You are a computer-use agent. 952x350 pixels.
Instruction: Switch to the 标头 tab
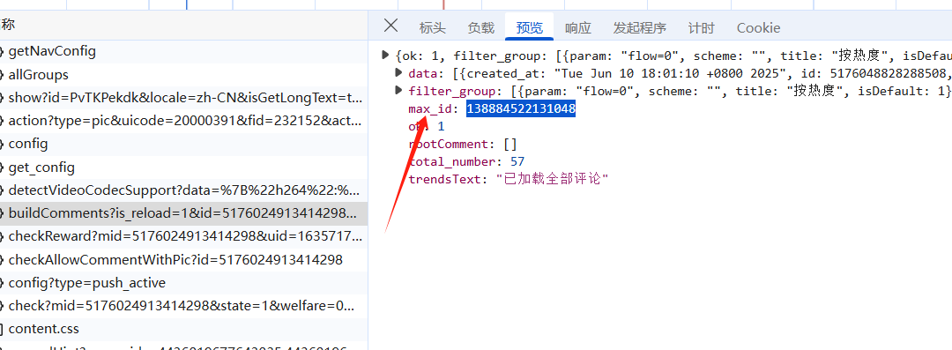[x=432, y=28]
